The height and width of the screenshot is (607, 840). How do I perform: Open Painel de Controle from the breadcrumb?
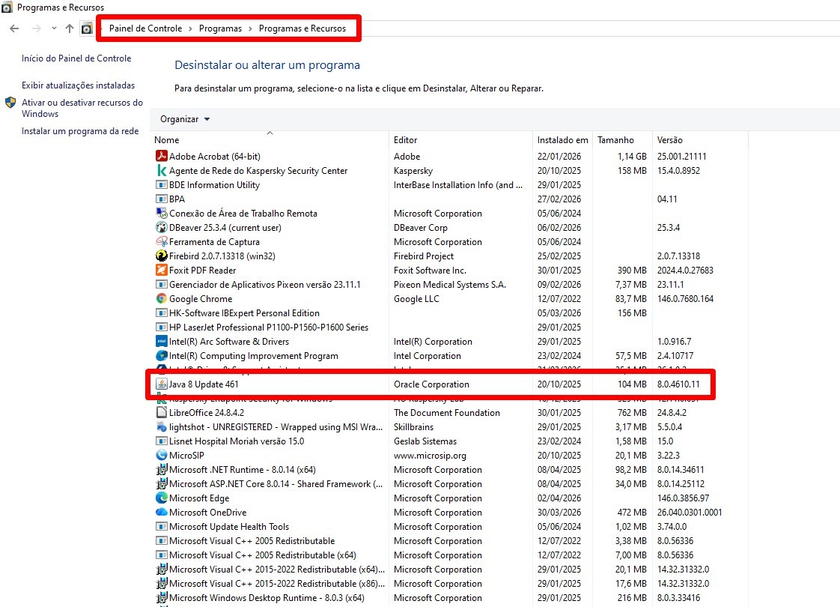coord(144,28)
